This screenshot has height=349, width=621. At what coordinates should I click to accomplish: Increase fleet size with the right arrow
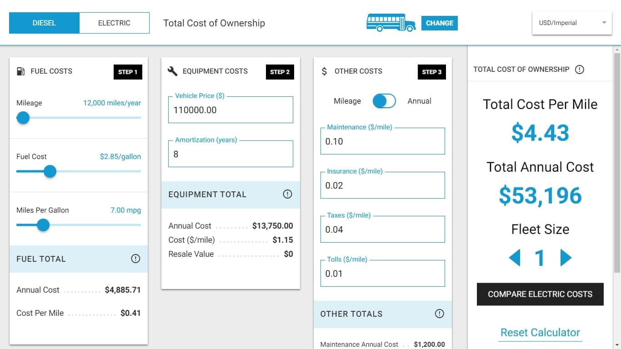[x=566, y=258]
